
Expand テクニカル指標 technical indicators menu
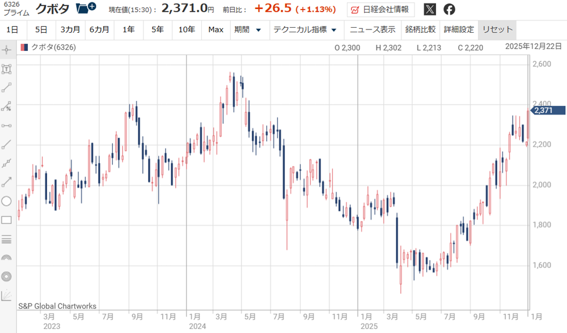305,29
